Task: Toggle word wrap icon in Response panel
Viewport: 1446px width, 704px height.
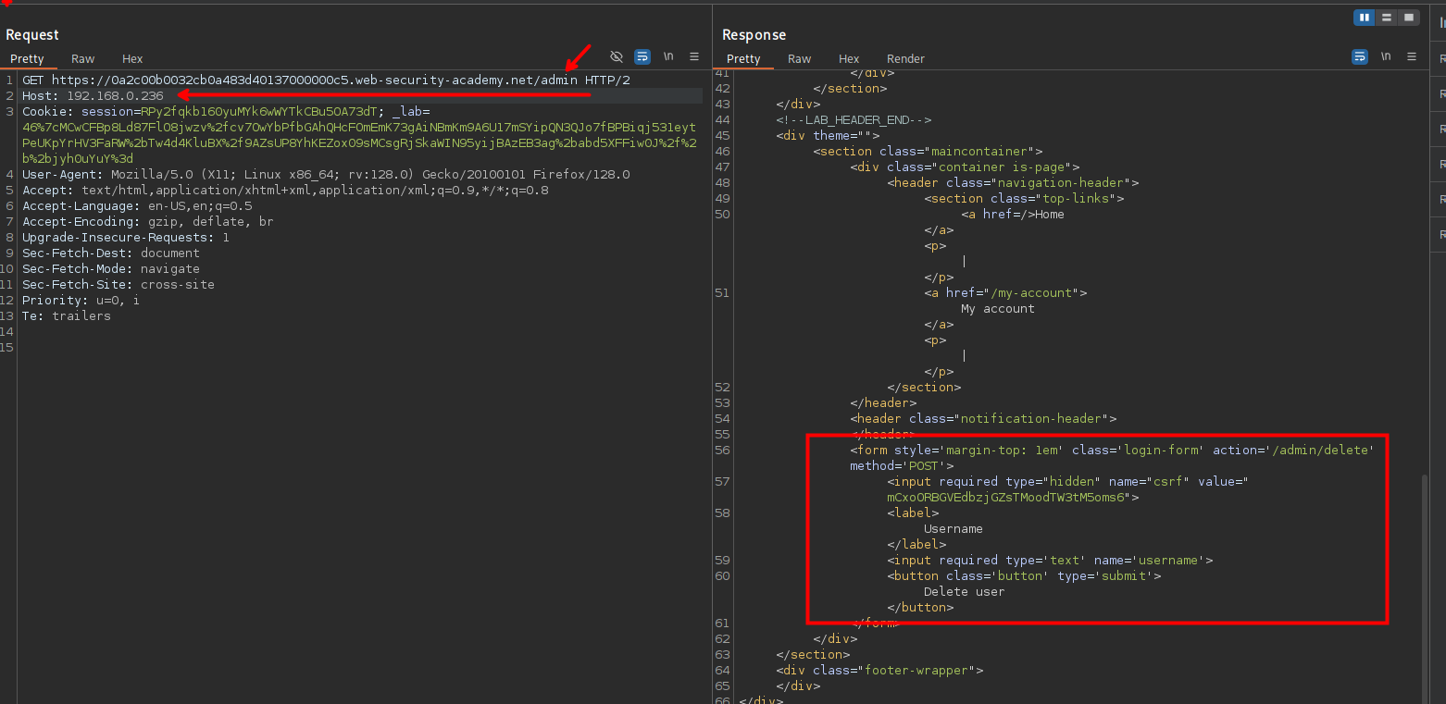Action: [1360, 56]
